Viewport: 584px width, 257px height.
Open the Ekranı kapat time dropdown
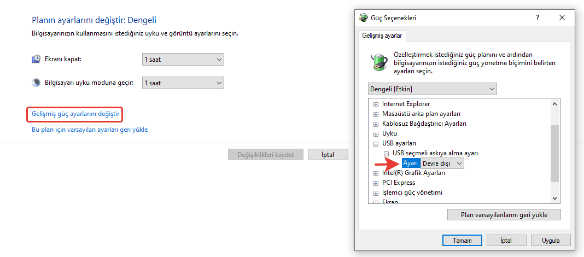click(x=183, y=59)
